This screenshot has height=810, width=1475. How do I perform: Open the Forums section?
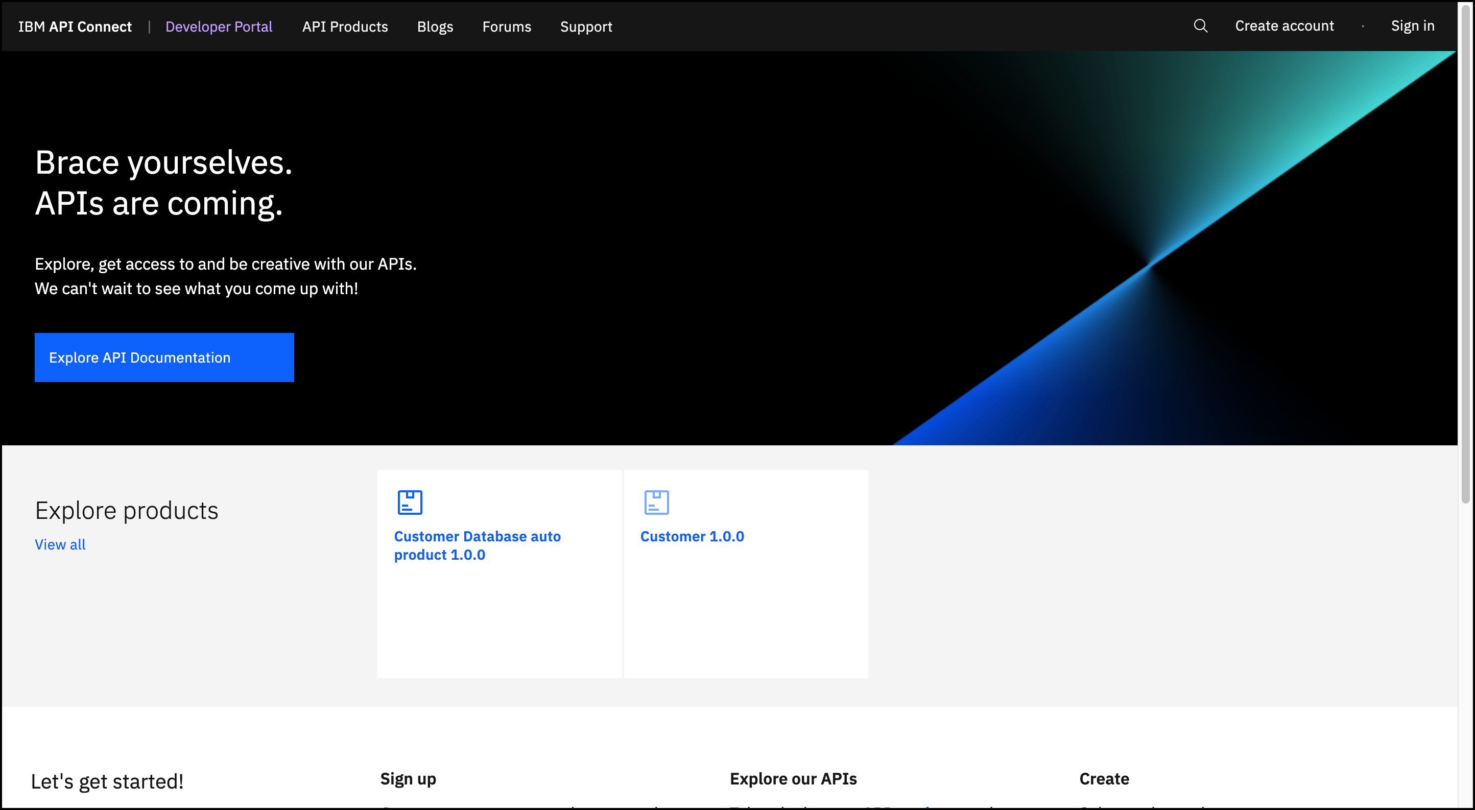(506, 27)
